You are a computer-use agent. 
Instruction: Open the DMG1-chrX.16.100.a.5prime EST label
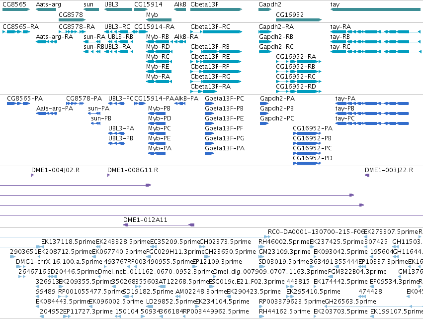(x=59, y=262)
